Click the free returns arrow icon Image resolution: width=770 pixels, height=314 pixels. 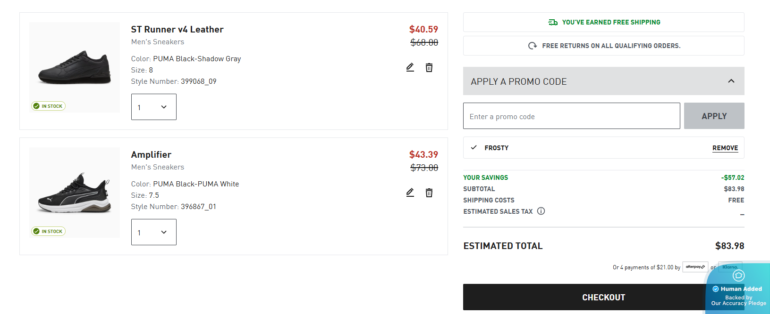coord(533,46)
